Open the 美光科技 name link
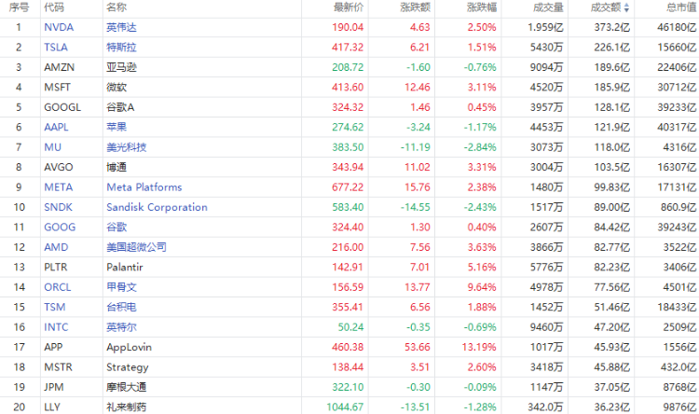The image size is (699, 414). point(127,147)
